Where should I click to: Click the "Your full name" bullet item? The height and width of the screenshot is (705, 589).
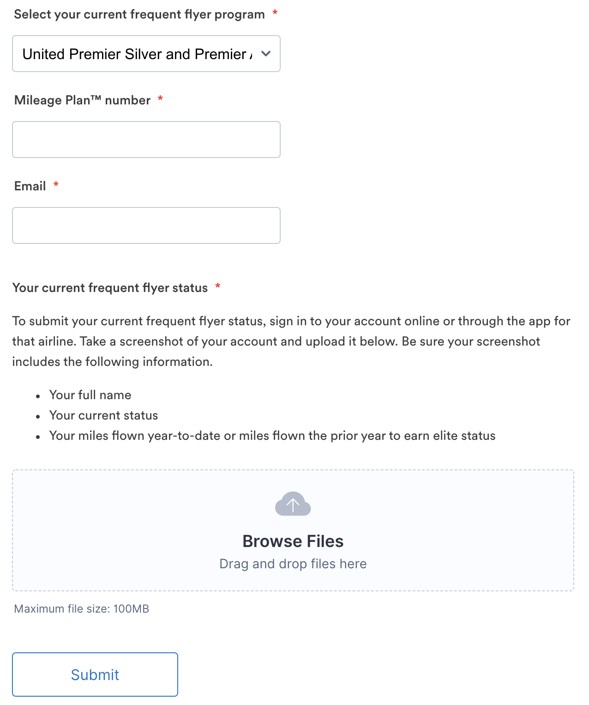tap(90, 395)
